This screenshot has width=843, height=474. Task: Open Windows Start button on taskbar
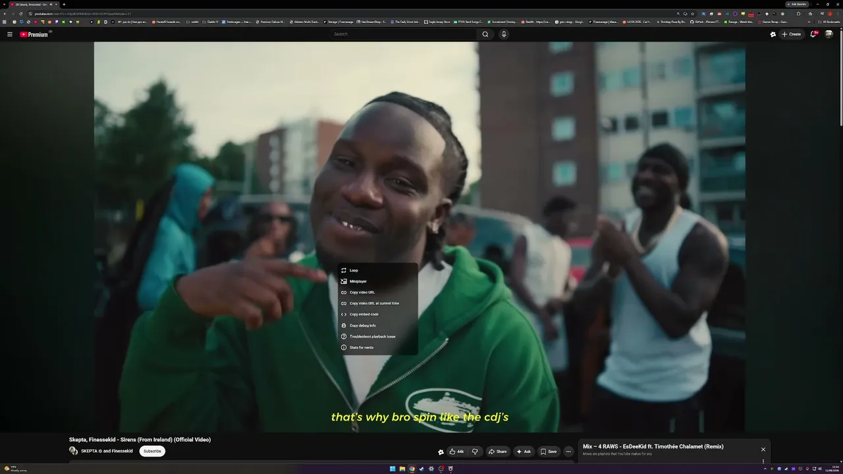[393, 469]
